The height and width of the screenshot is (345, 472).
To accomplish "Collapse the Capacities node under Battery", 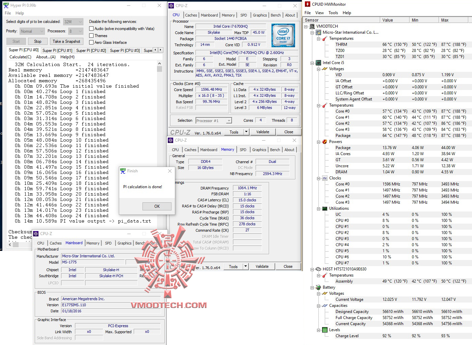I will (319, 306).
